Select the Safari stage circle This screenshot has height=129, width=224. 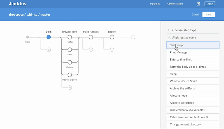pos(70,50)
